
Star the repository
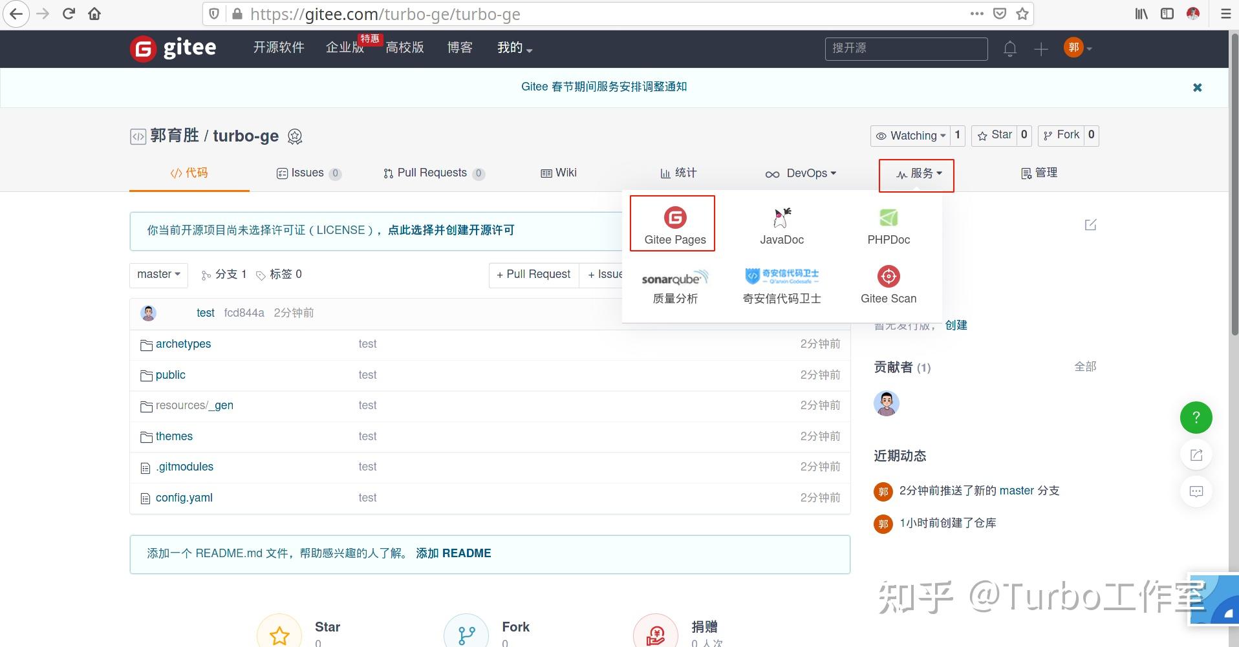click(x=994, y=135)
